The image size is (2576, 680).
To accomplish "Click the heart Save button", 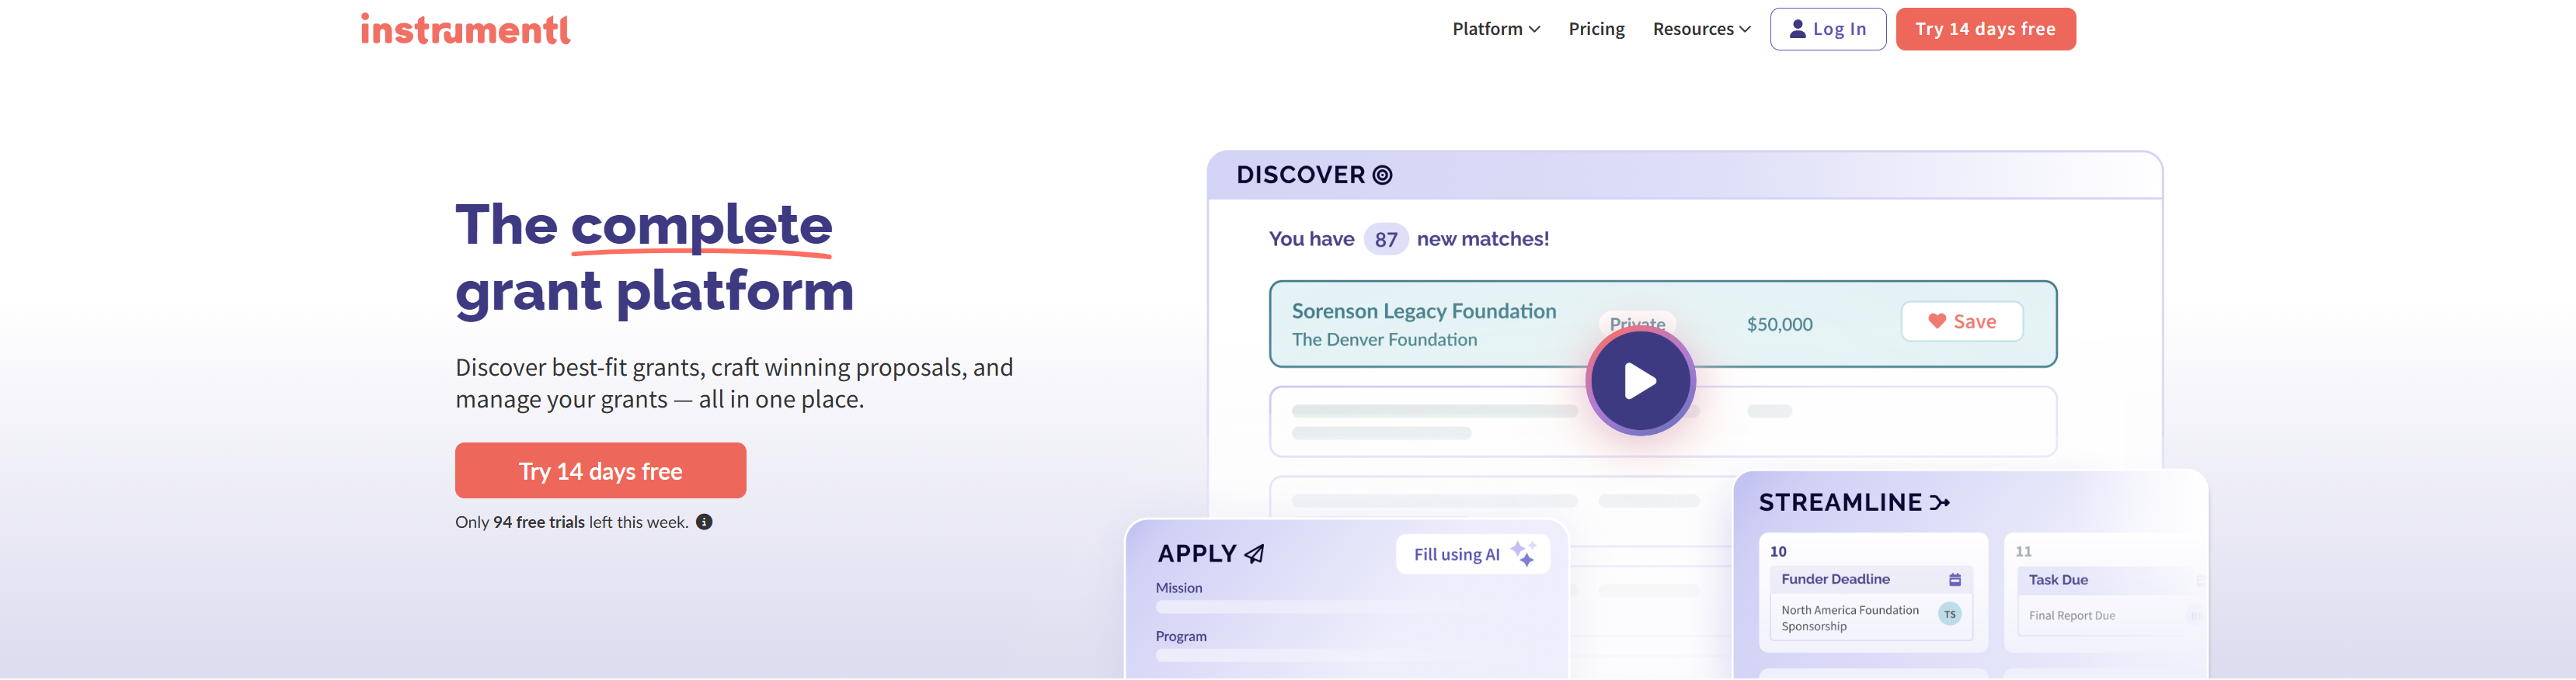I will click(x=1961, y=321).
